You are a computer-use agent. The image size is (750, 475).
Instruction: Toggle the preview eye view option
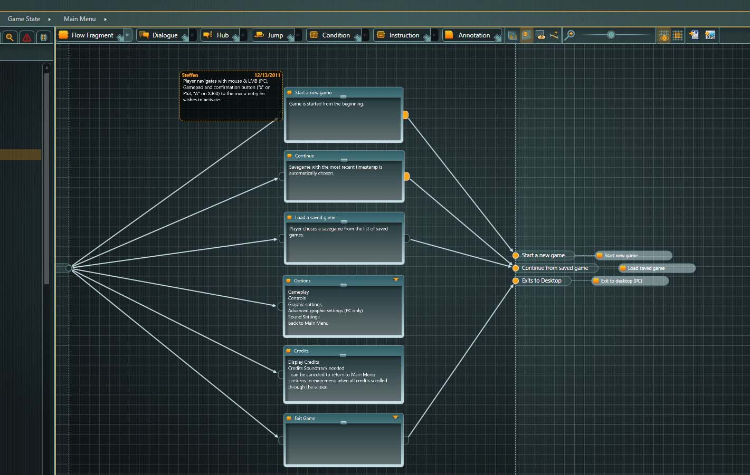pyautogui.click(x=540, y=35)
